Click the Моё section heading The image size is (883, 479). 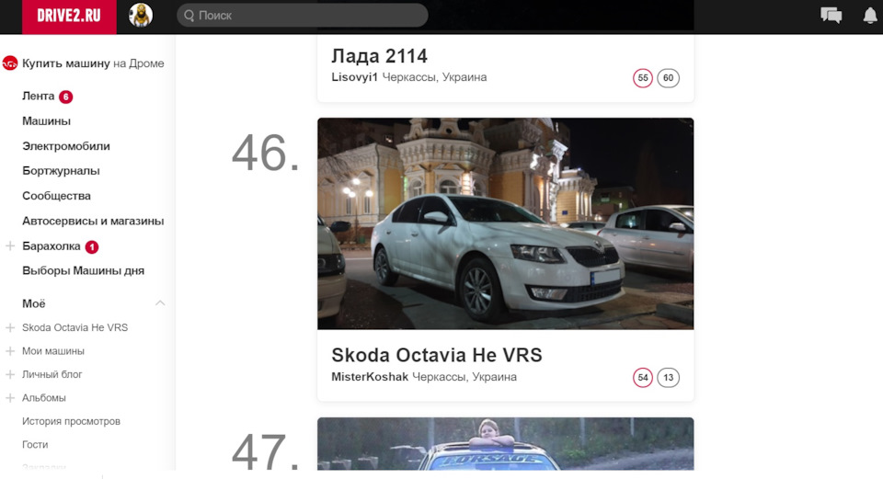pos(34,303)
